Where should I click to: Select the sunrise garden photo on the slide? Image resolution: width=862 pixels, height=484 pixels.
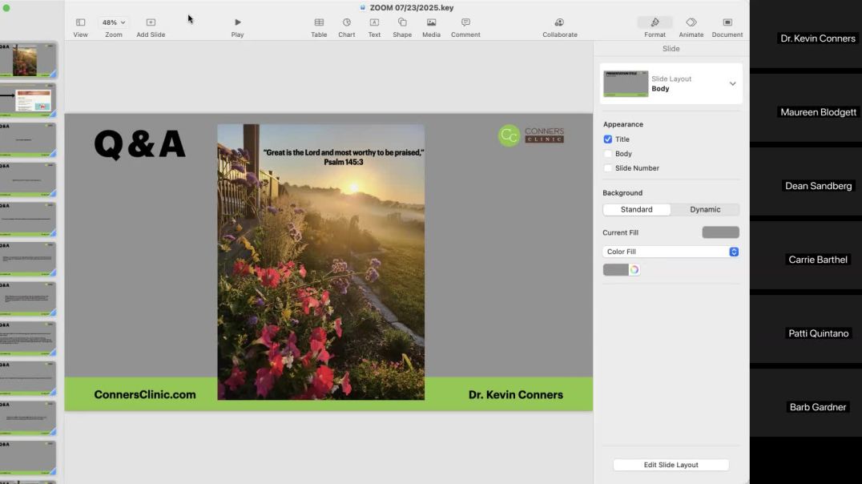[321, 262]
